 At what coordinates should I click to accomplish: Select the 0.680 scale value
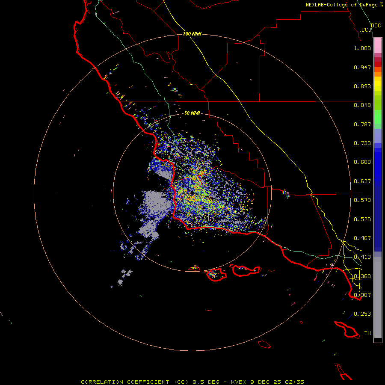[362, 162]
